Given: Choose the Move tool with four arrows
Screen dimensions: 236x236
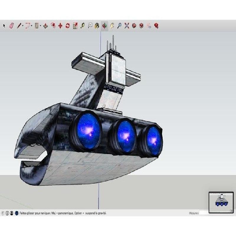Looking at the screenshot, I should pyautogui.click(x=60, y=26).
